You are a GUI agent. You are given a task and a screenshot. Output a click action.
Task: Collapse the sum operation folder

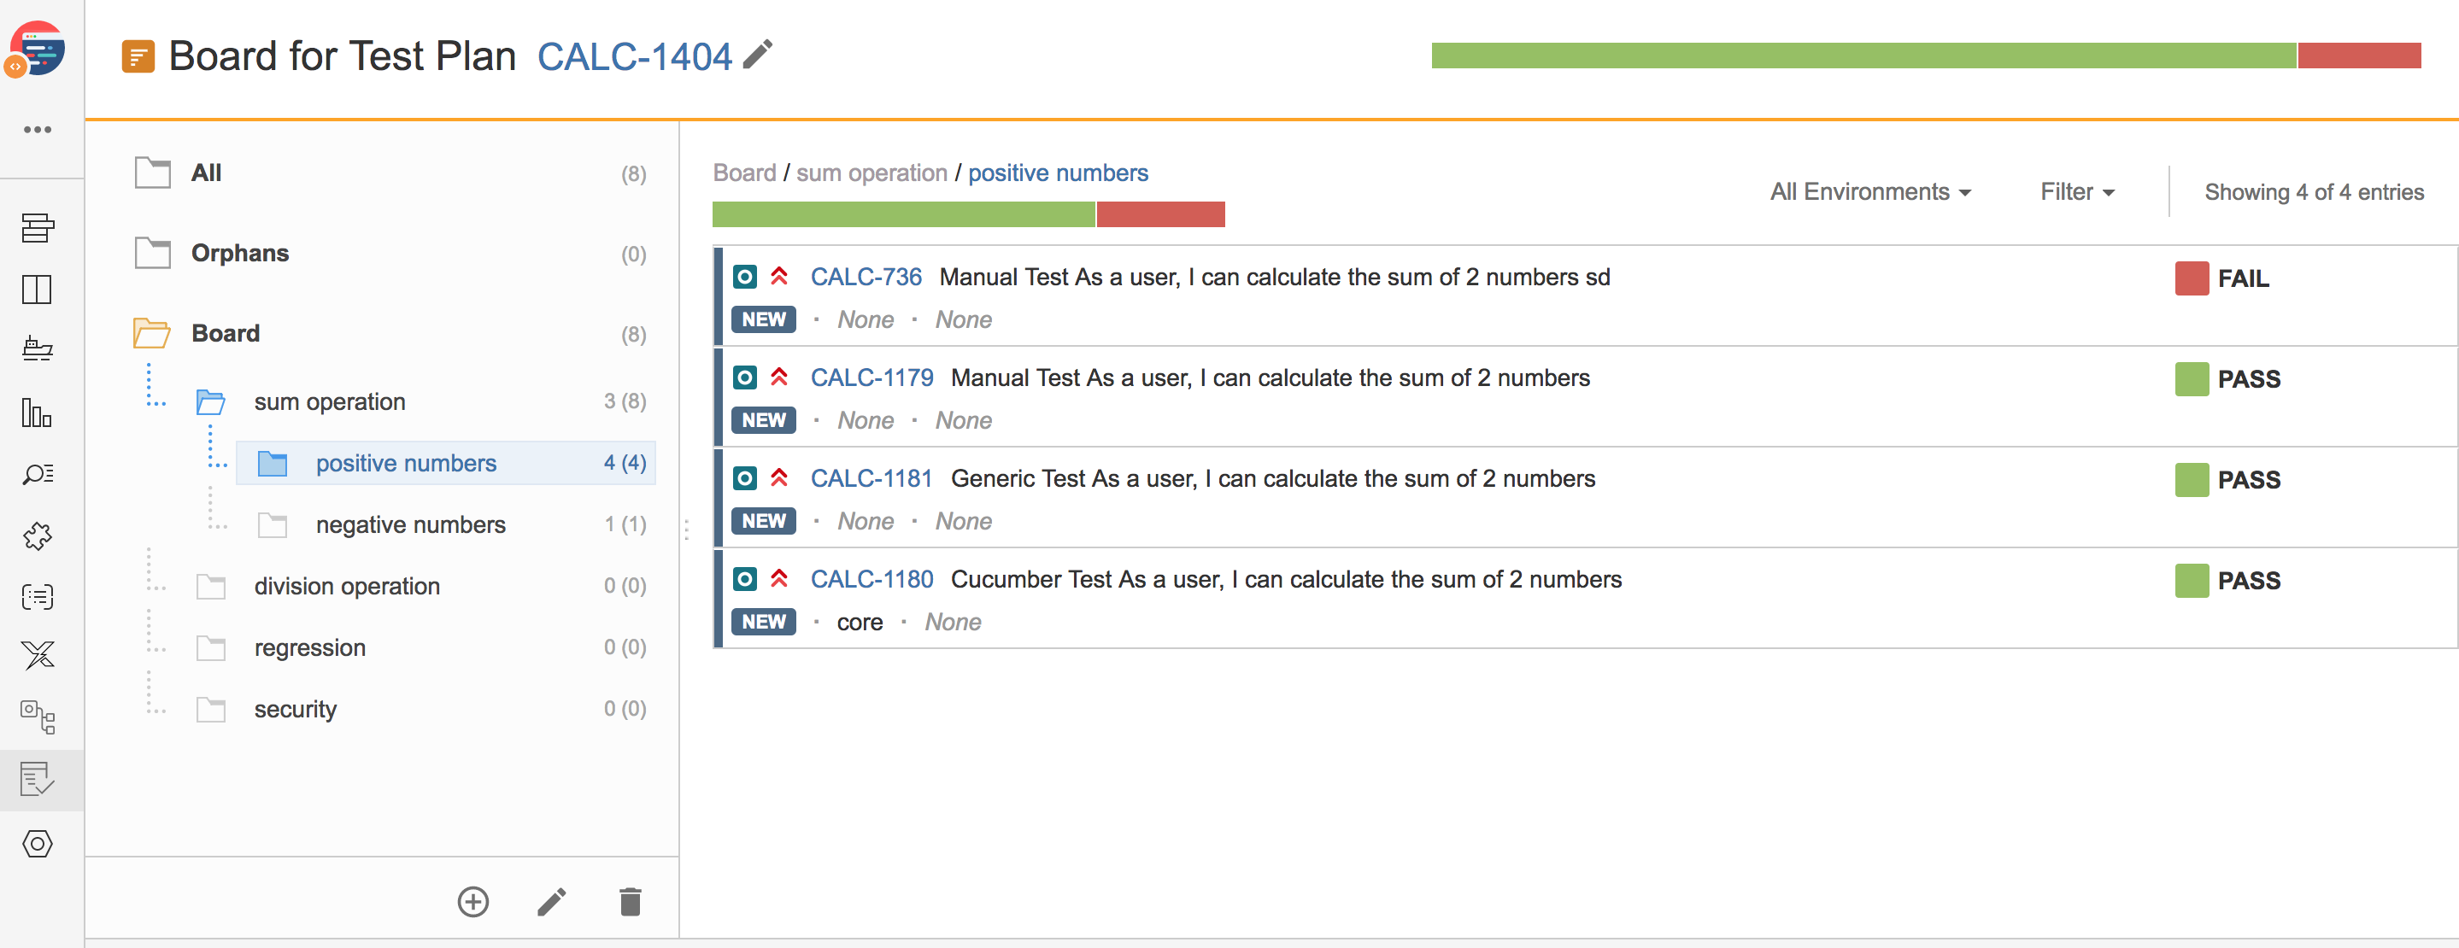point(210,401)
